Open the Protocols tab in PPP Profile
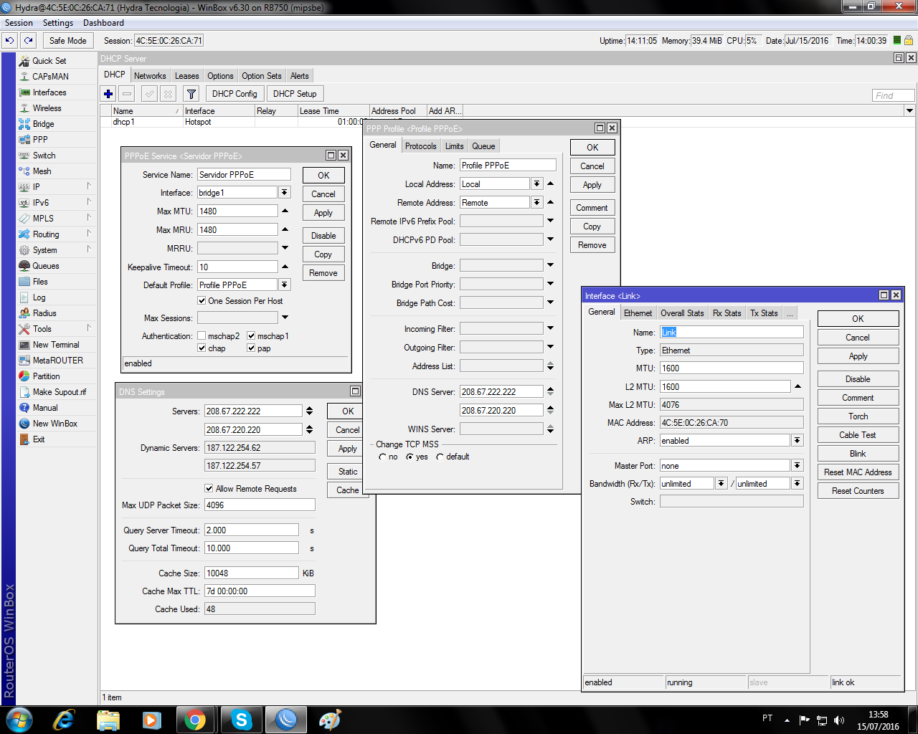This screenshot has height=734, width=918. click(420, 146)
